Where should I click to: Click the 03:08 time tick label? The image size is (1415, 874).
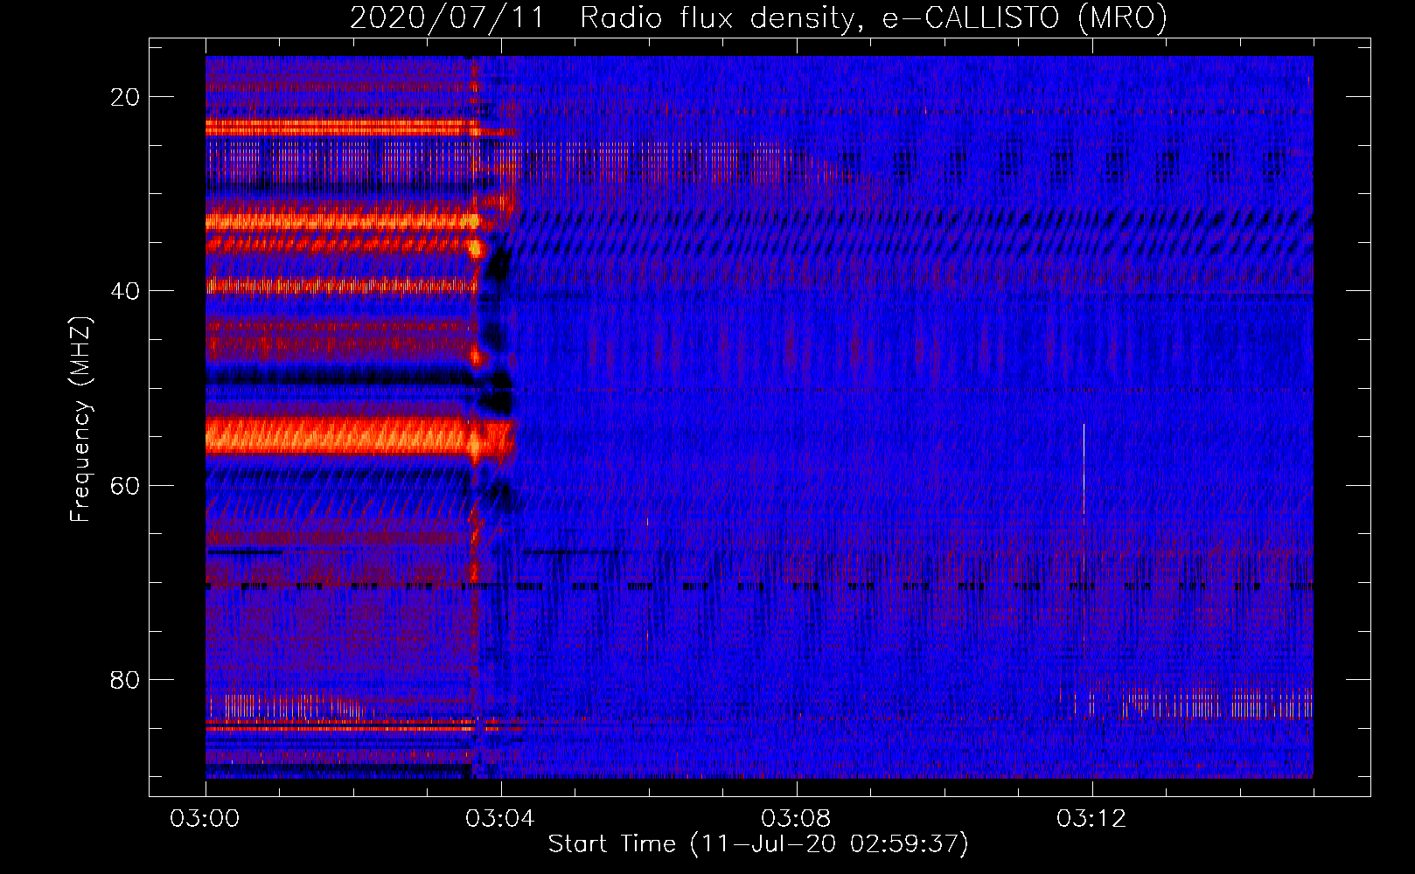[796, 819]
